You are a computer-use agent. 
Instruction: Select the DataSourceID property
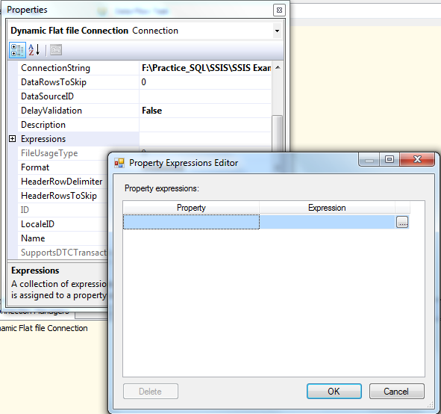[x=78, y=96]
